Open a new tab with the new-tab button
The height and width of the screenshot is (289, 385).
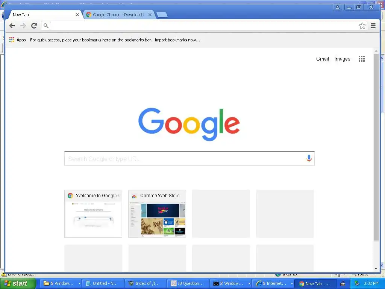162,15
